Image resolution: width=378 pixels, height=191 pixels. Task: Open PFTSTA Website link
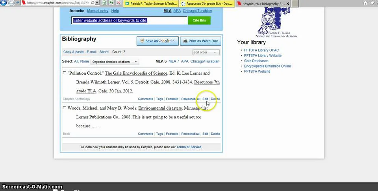click(257, 72)
